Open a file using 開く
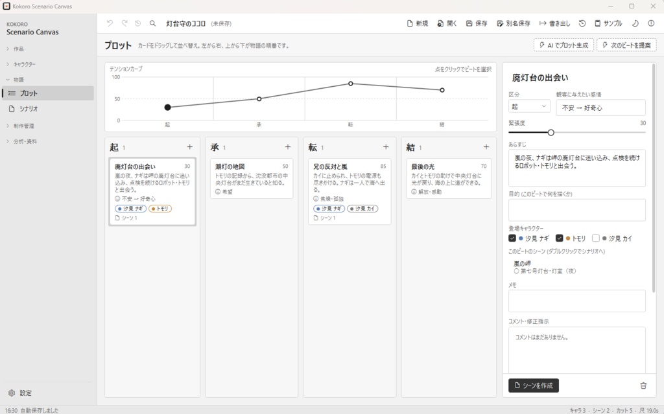Image resolution: width=664 pixels, height=414 pixels. point(447,23)
